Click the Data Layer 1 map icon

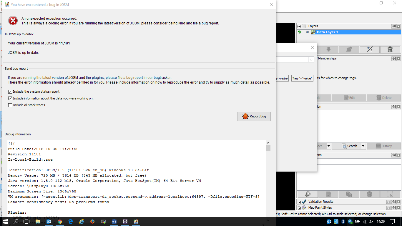click(x=313, y=32)
